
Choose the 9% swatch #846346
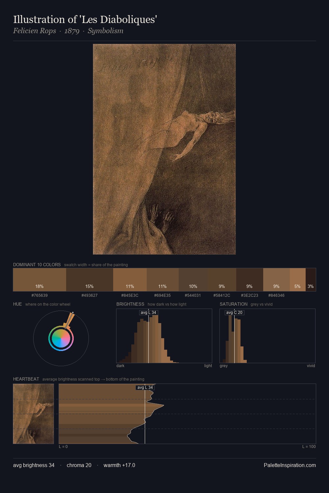click(276, 280)
